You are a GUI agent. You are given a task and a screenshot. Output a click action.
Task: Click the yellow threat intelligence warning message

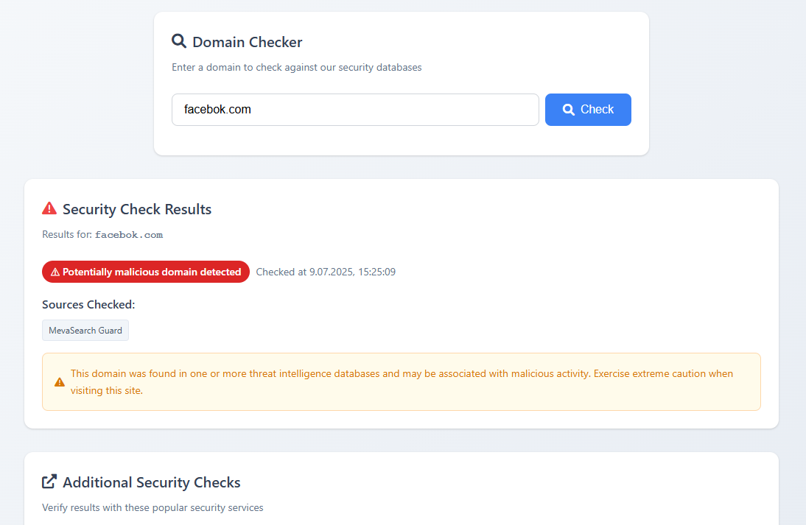click(x=402, y=381)
